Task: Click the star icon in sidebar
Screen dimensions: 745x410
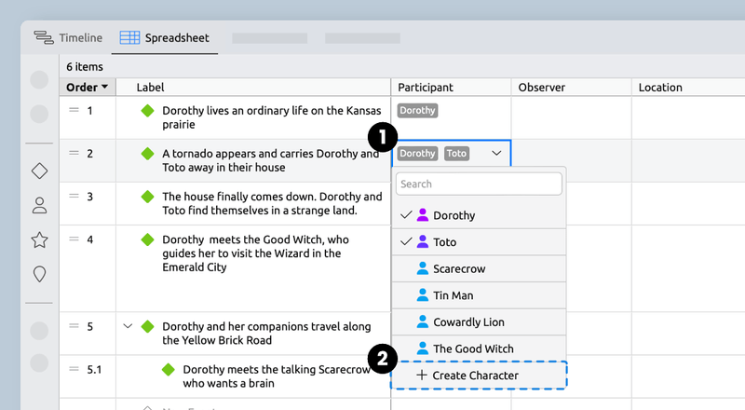Action: 39,239
